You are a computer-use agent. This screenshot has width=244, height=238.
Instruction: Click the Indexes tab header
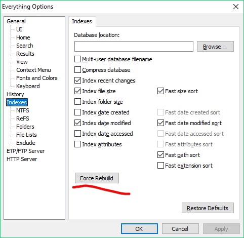pyautogui.click(x=82, y=21)
